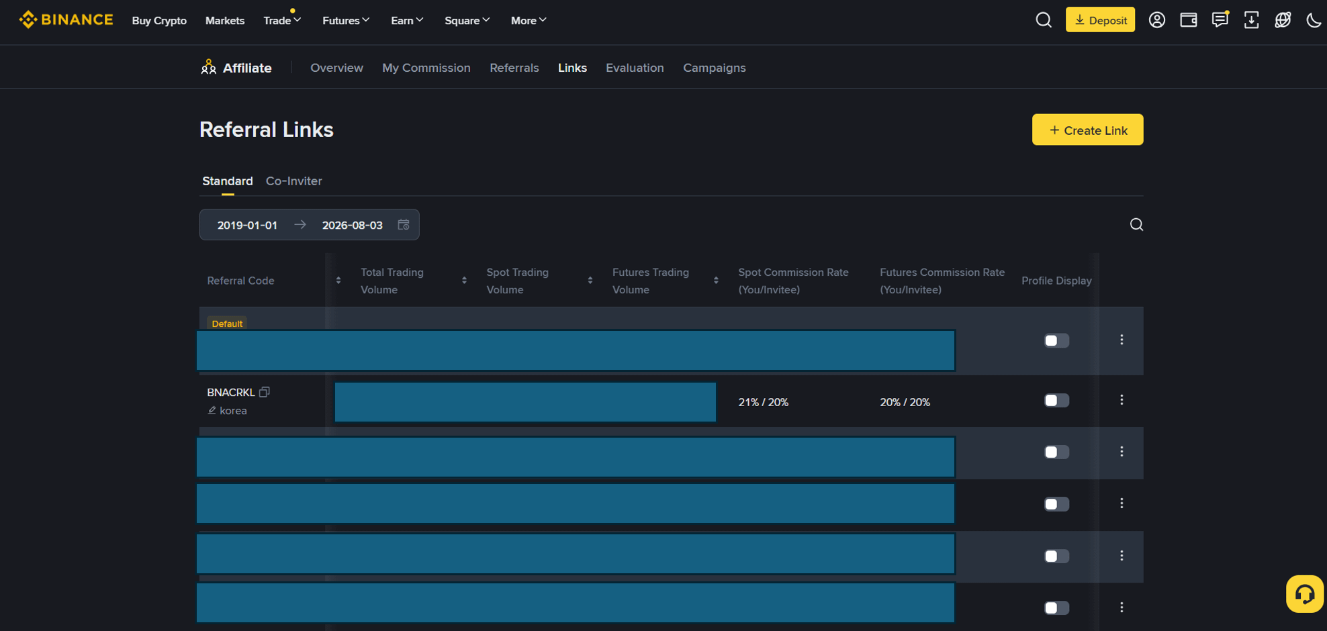Toggle Profile Display for the BNACRKL row
This screenshot has width=1327, height=631.
tap(1056, 401)
